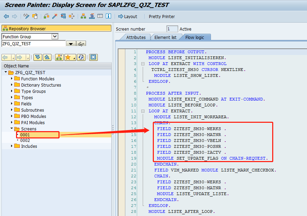Click the Display glasses button beside name field
The width and height of the screenshot is (307, 216).
coord(81,44)
